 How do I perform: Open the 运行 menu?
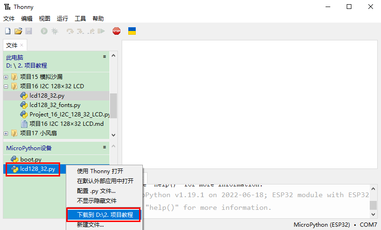coord(62,19)
